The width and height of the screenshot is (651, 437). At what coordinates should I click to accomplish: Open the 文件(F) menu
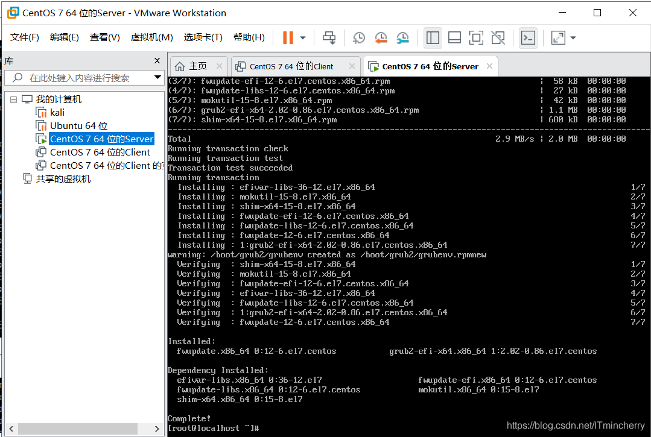(x=25, y=37)
